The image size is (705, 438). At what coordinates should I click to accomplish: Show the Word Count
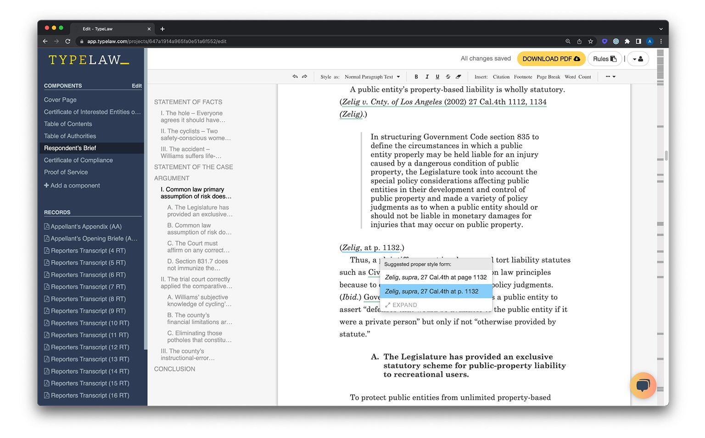578,77
